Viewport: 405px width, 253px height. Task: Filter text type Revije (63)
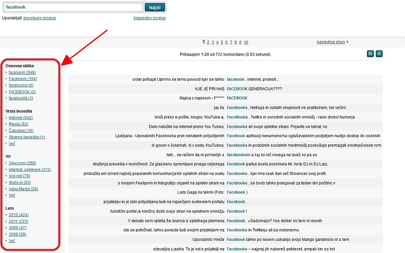click(x=19, y=124)
